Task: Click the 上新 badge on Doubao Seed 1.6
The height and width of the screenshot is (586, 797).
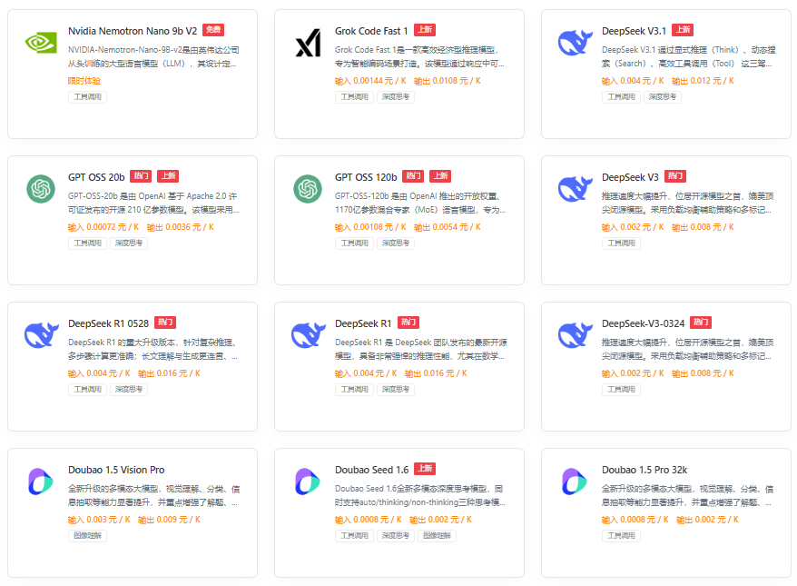Action: [425, 469]
